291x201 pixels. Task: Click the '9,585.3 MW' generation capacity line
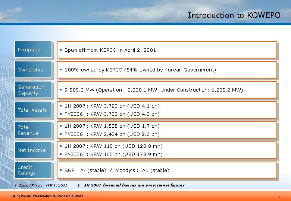154,90
